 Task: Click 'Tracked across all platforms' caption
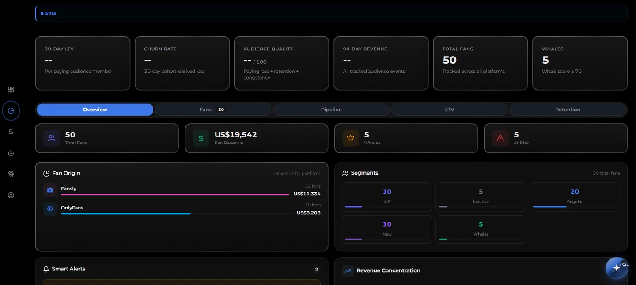473,71
